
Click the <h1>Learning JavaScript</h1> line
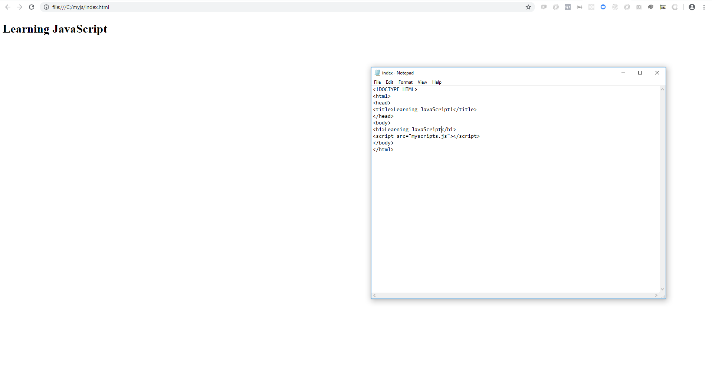414,129
